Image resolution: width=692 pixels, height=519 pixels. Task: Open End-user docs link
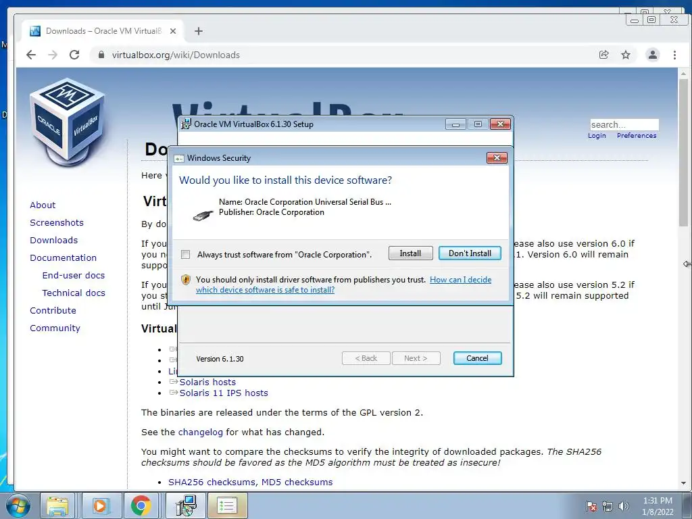tap(73, 276)
